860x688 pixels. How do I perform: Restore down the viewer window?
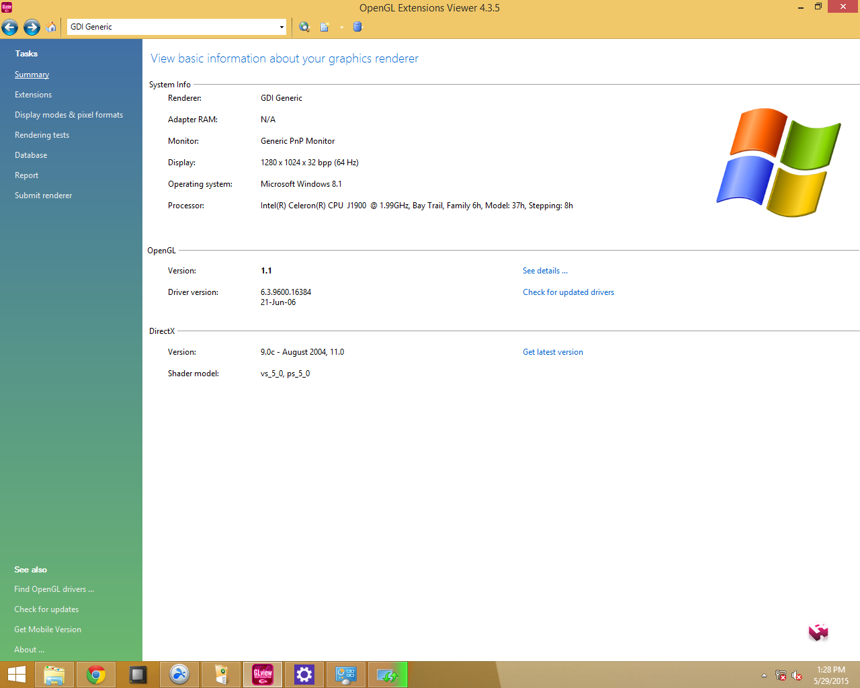(x=818, y=7)
